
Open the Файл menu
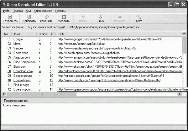coord(6,11)
